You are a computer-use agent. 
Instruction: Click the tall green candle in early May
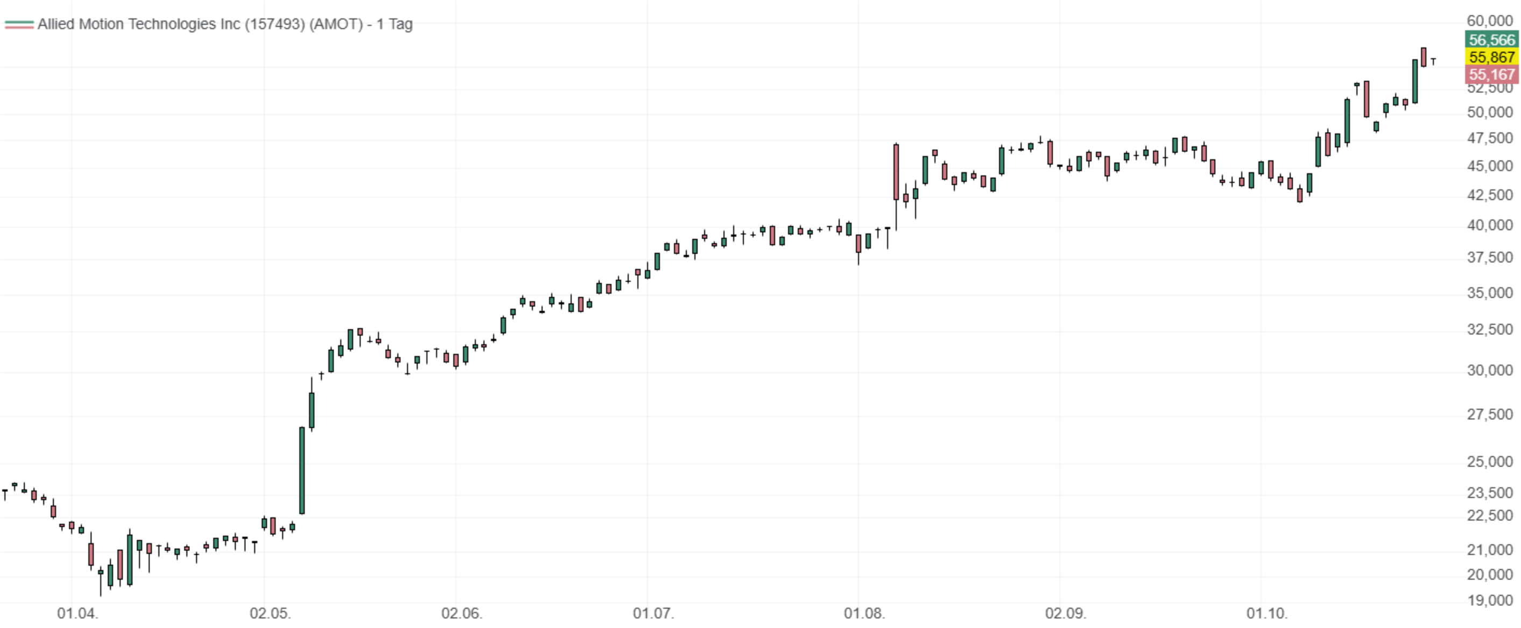302,470
